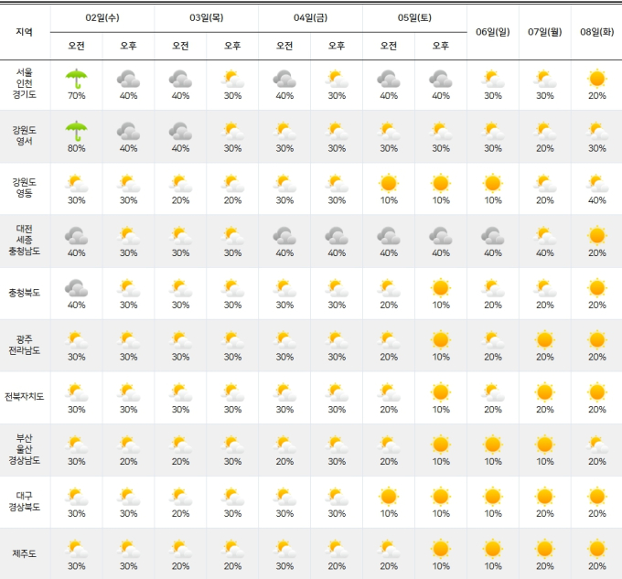Click the cloudy icon for 강원도 영서 on 03일 오전
The width and height of the screenshot is (622, 579).
(180, 131)
